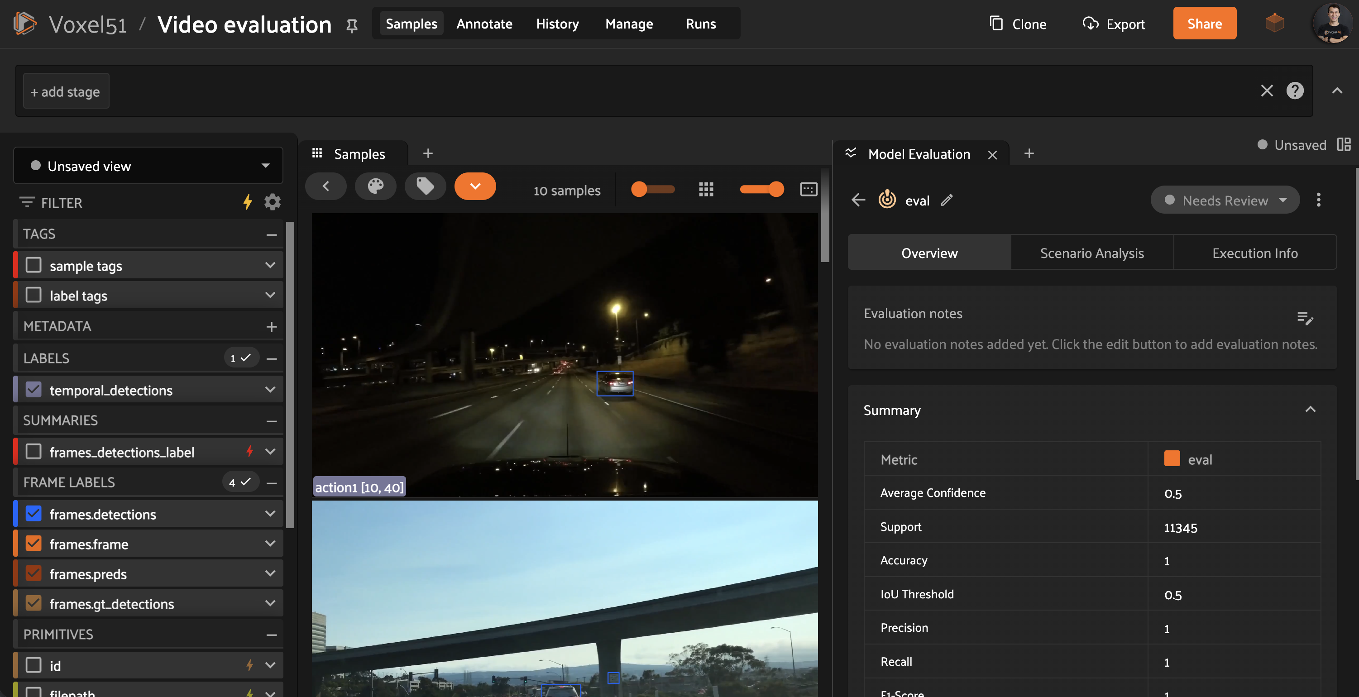The height and width of the screenshot is (697, 1359).
Task: Click the pin icon beside Video evaluation
Action: (352, 25)
